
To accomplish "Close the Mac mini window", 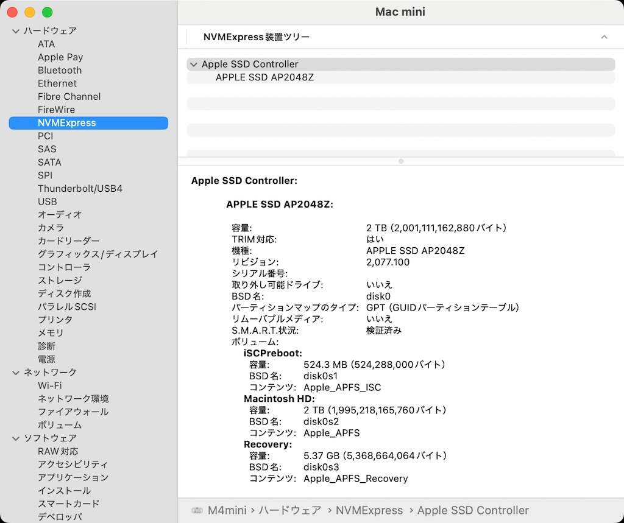I will 12,12.
